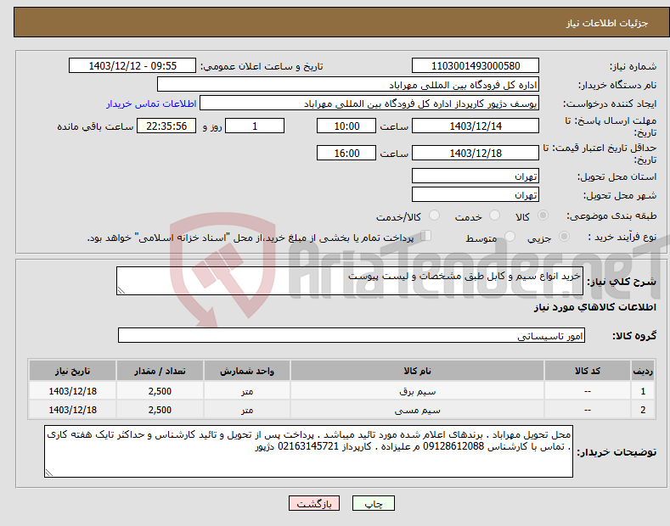The image size is (670, 526).
Task: Select the متوسط purchase type radio
Action: (x=510, y=236)
